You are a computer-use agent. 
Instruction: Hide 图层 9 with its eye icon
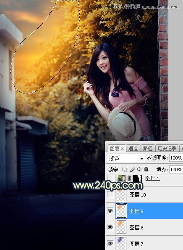tap(110, 211)
